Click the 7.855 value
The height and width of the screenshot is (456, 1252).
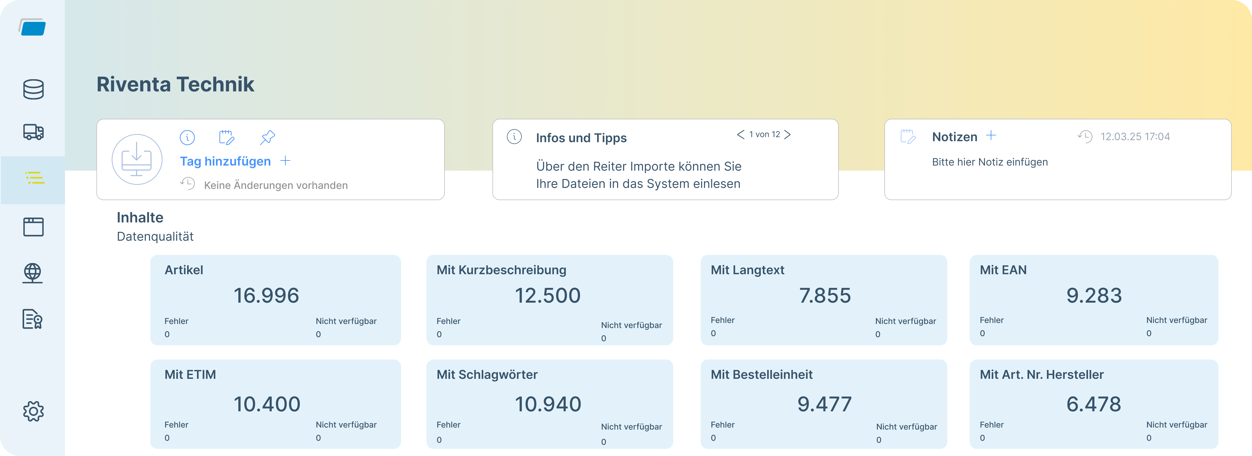[825, 296]
